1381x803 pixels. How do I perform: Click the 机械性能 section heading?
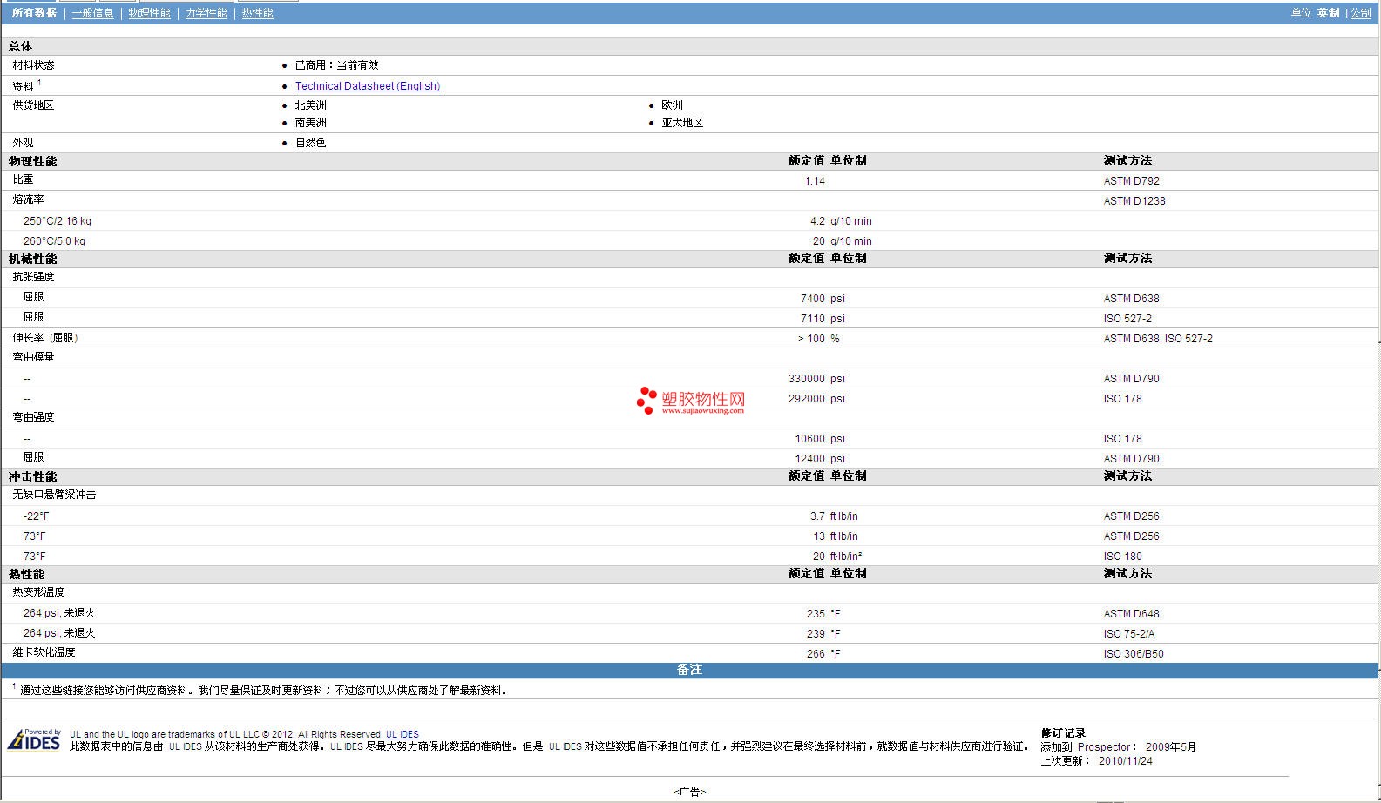tap(33, 259)
